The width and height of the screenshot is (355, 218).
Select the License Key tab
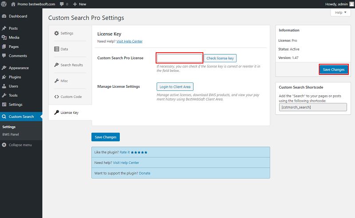click(x=70, y=113)
